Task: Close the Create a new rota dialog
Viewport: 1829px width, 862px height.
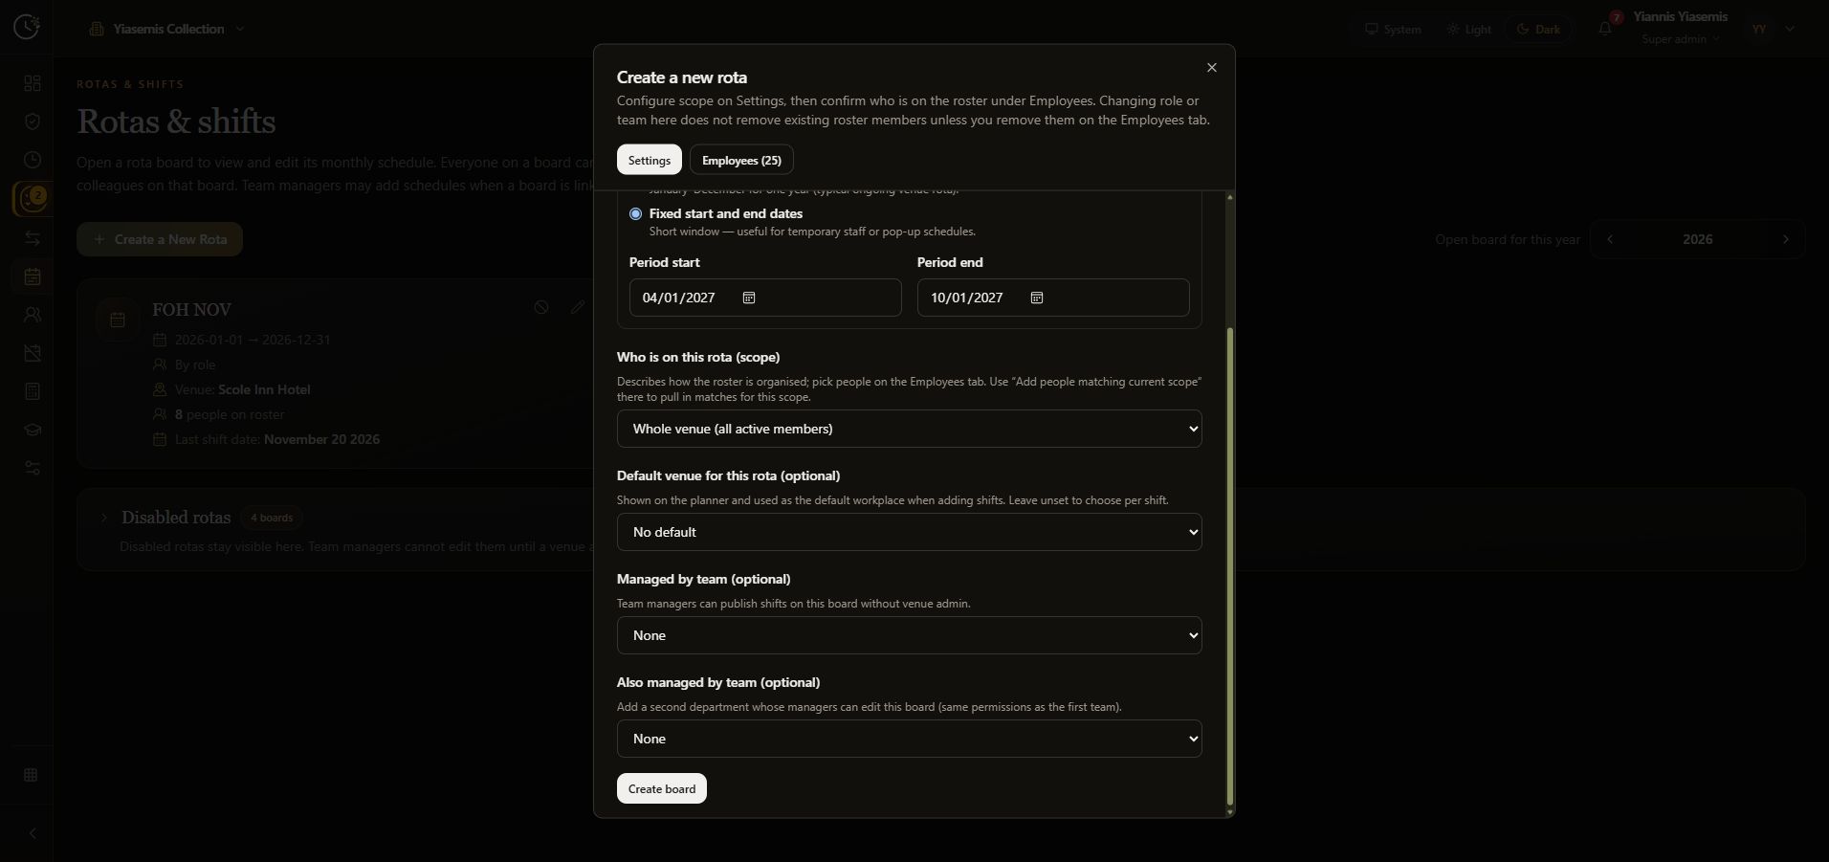Action: click(1212, 67)
